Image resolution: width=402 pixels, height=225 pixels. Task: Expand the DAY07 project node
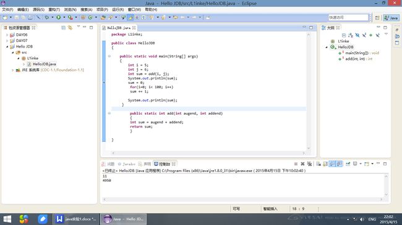(7, 41)
